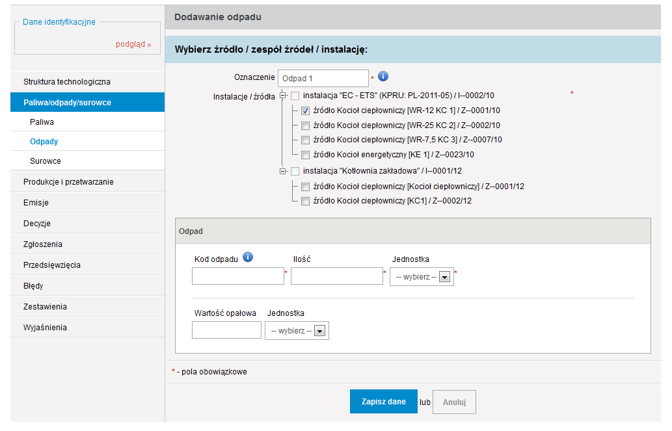Click the info icon next to Oznaczenie field
The width and height of the screenshot is (672, 431).
383,76
